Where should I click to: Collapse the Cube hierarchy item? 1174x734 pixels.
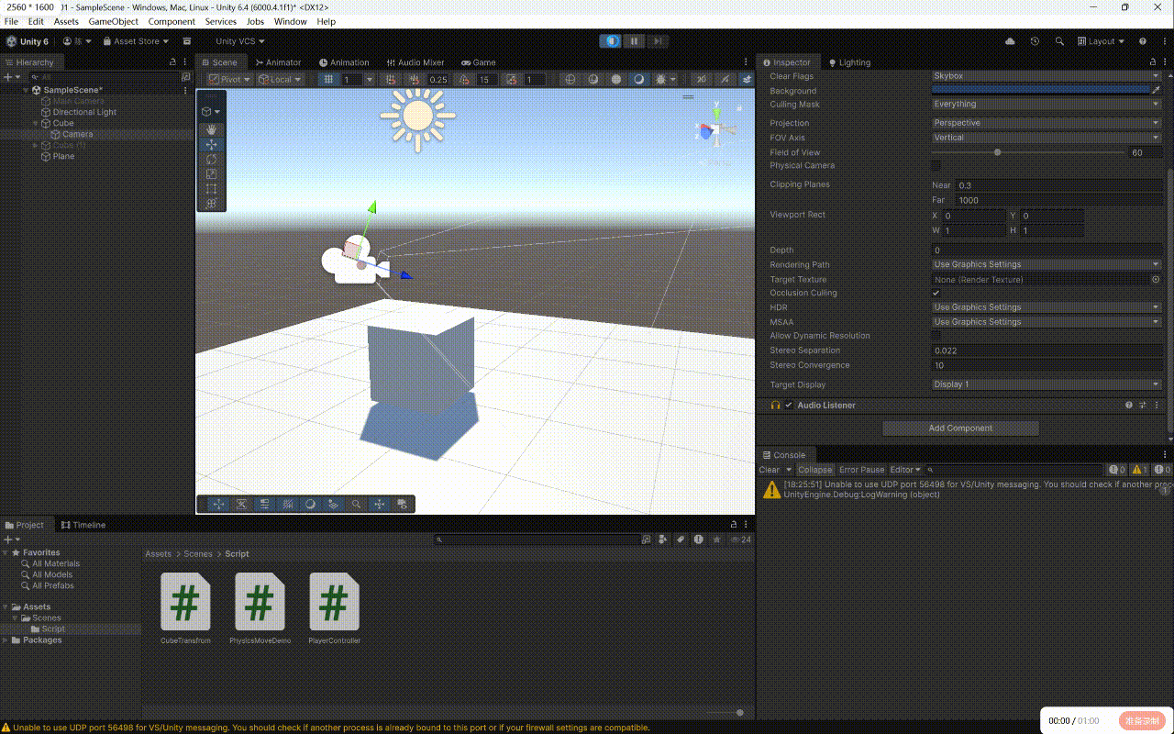pos(36,123)
